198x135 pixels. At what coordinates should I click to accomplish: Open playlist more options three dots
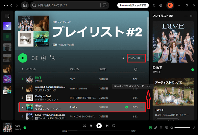click(61, 58)
